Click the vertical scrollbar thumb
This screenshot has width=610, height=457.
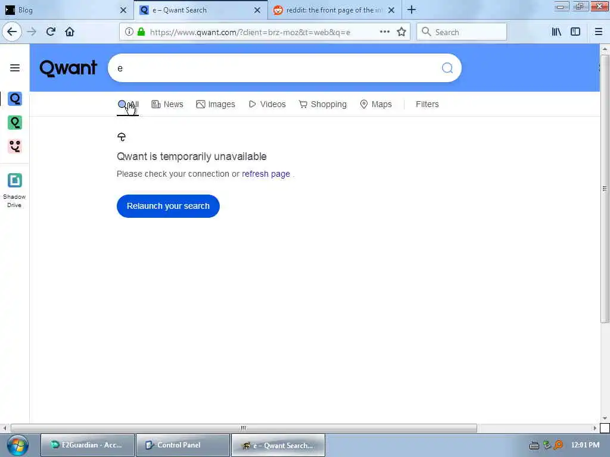(605, 189)
